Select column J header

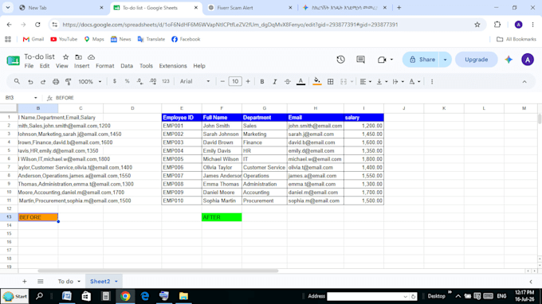(x=404, y=108)
